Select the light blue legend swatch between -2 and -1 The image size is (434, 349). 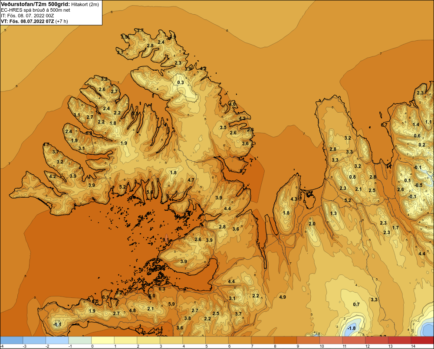(57, 340)
